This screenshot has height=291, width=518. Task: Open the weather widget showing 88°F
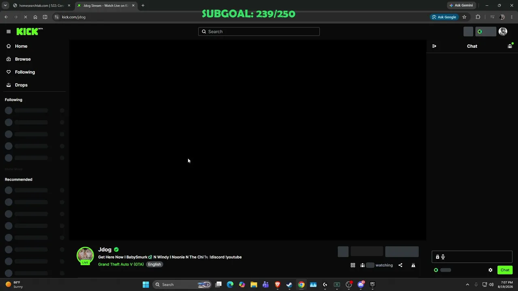tap(14, 285)
